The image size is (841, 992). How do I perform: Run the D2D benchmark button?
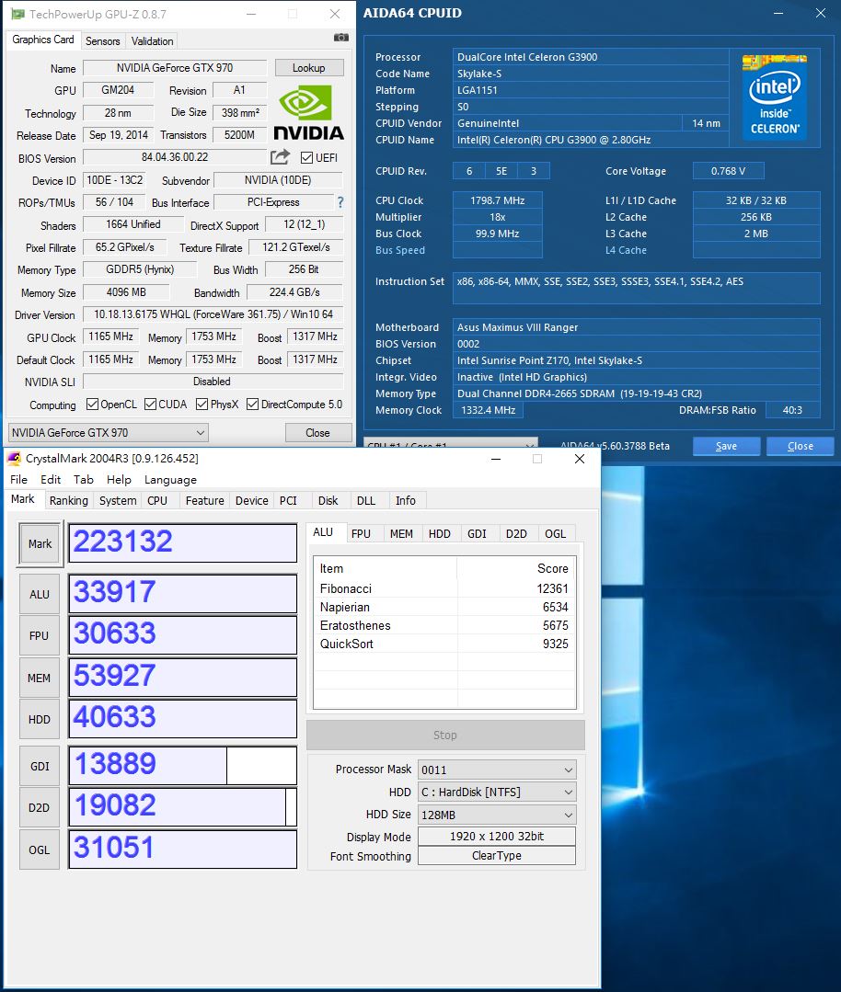coord(40,807)
